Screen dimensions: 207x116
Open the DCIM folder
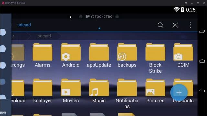pos(183,55)
